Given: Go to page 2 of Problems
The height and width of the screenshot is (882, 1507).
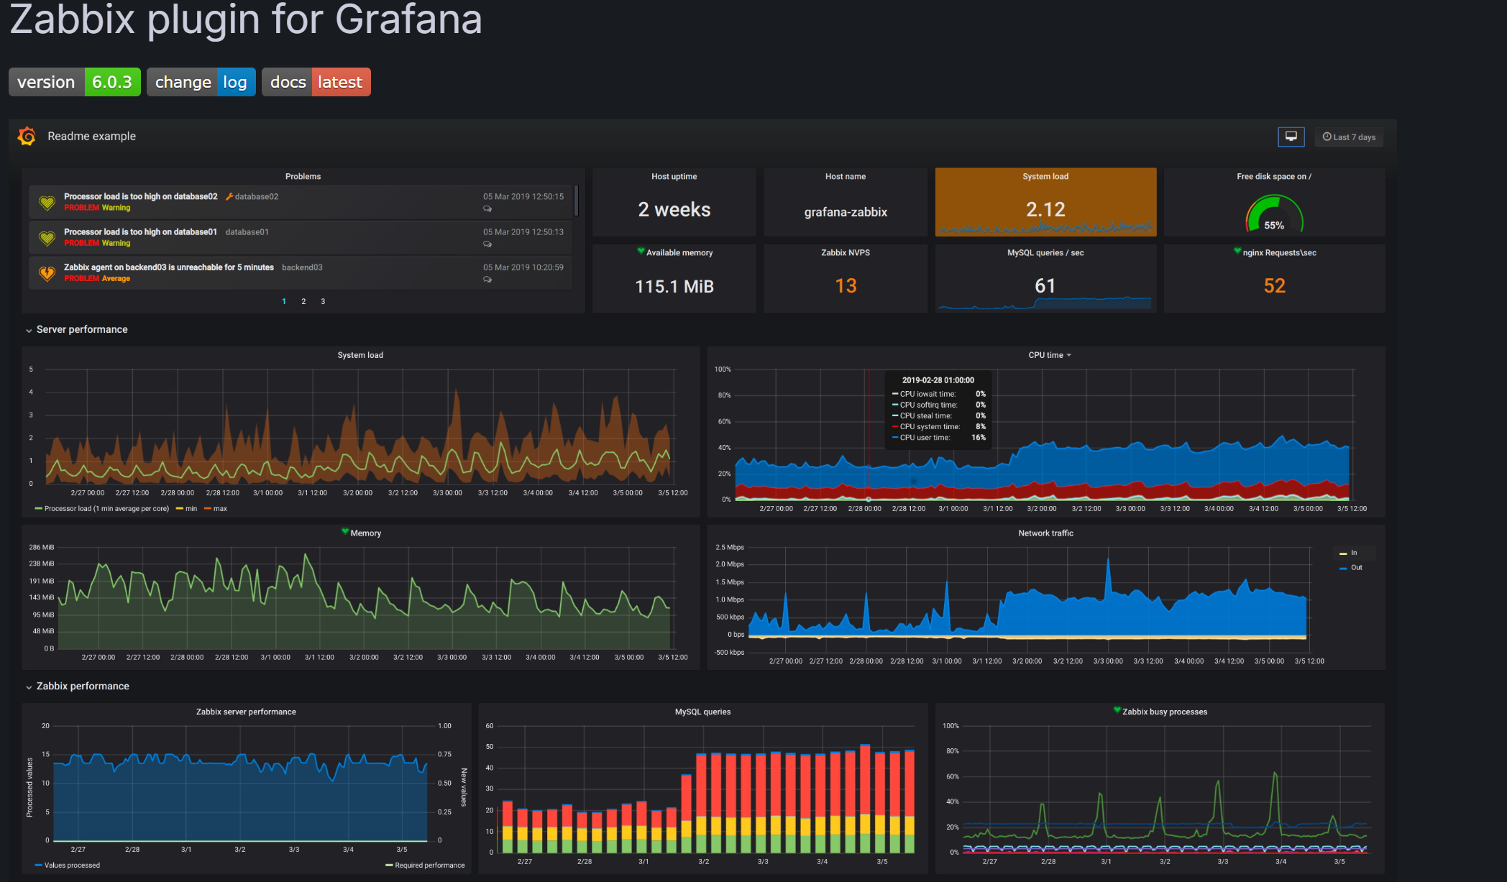Looking at the screenshot, I should pos(303,301).
